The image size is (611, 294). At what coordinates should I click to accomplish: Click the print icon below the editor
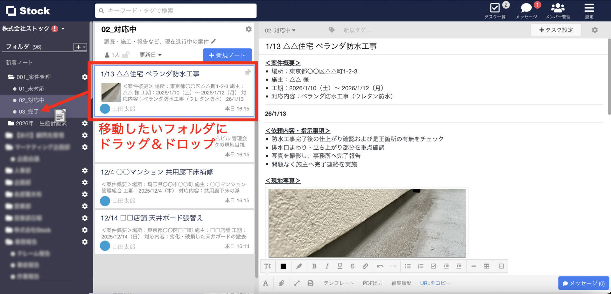click(311, 283)
